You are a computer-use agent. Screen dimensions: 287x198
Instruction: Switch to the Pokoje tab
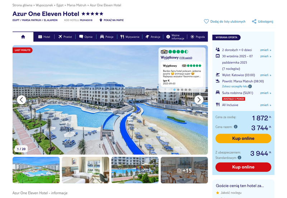[107, 37]
